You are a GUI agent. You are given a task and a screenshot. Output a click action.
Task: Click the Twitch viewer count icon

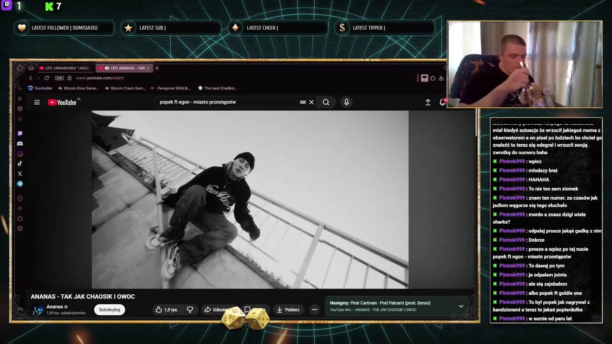7,6
